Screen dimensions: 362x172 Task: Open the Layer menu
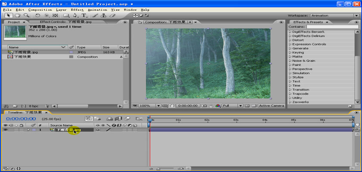(61, 9)
